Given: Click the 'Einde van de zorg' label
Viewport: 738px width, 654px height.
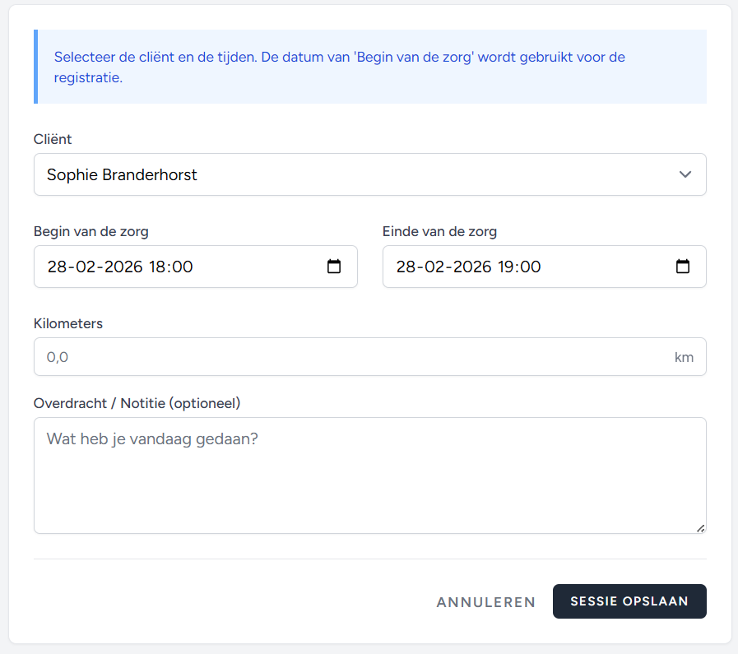Looking at the screenshot, I should [x=439, y=231].
